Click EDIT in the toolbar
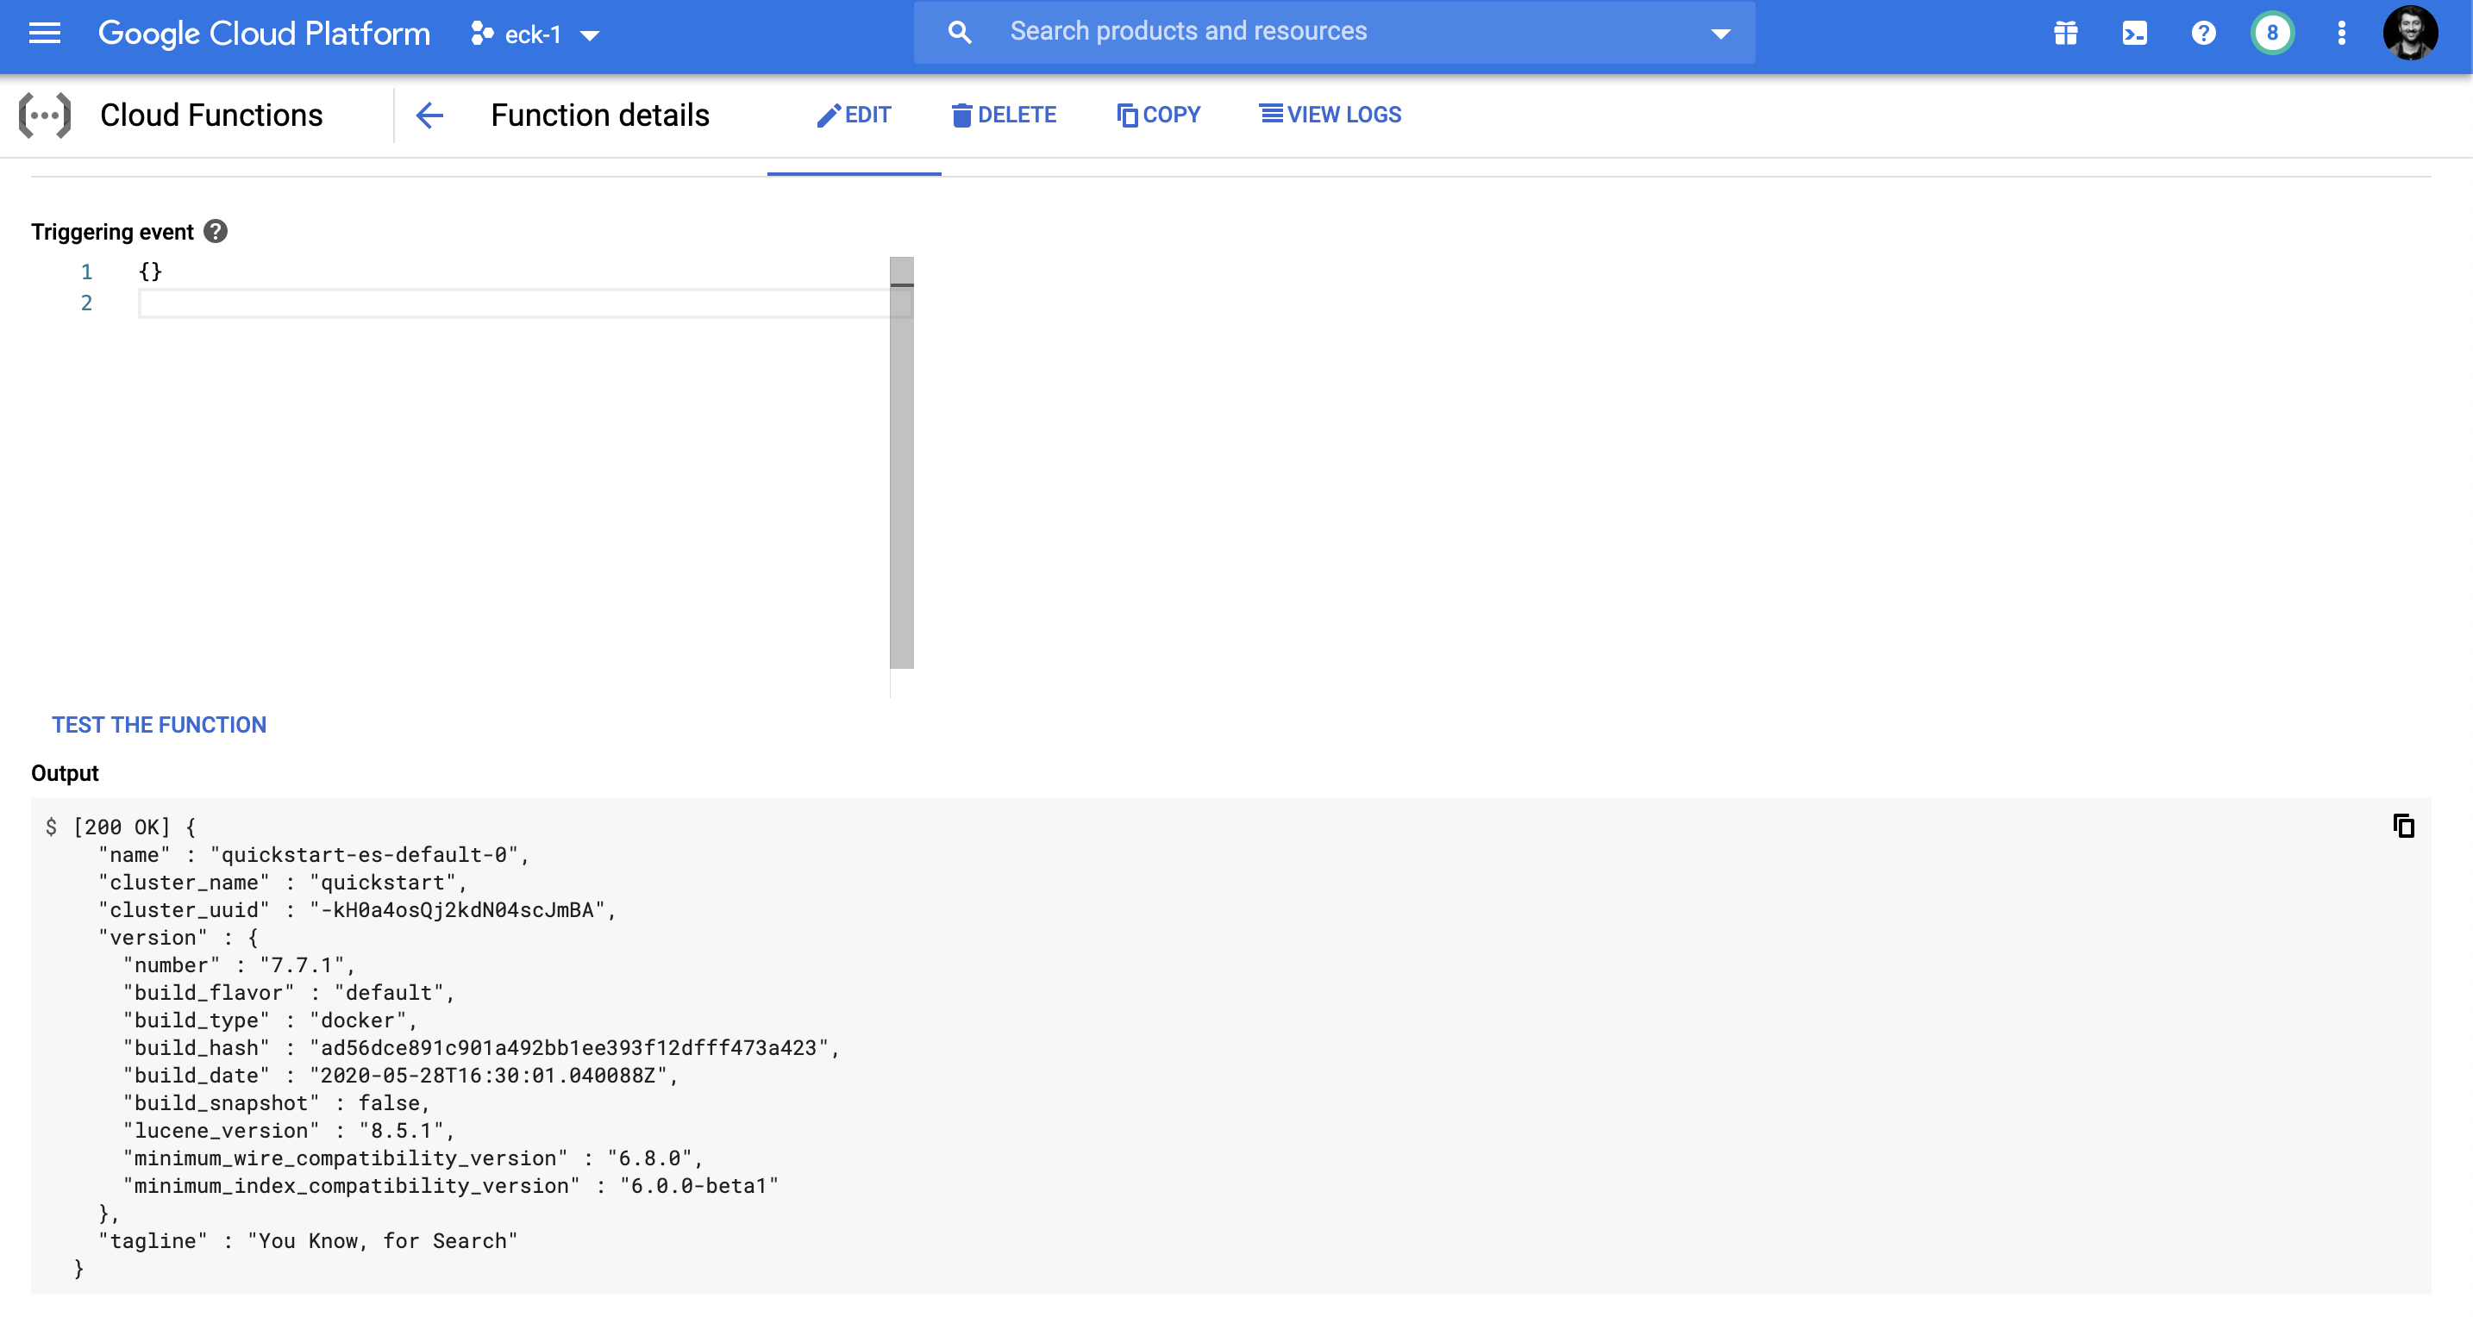2473x1317 pixels. click(x=854, y=115)
